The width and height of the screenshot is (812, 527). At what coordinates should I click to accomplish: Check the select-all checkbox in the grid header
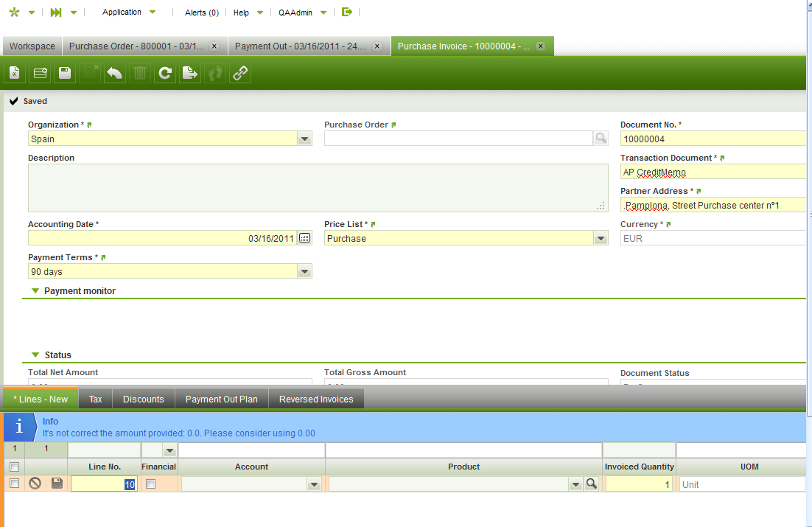pyautogui.click(x=14, y=467)
